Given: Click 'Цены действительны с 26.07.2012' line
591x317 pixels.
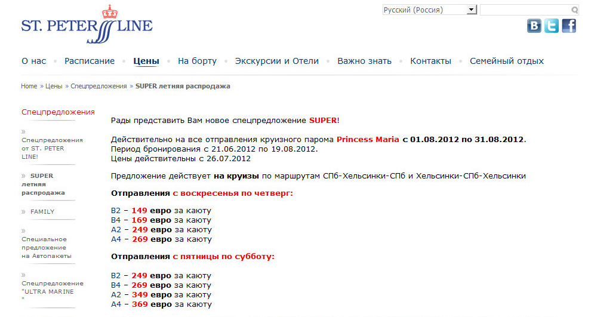Looking at the screenshot, I should 180,159.
